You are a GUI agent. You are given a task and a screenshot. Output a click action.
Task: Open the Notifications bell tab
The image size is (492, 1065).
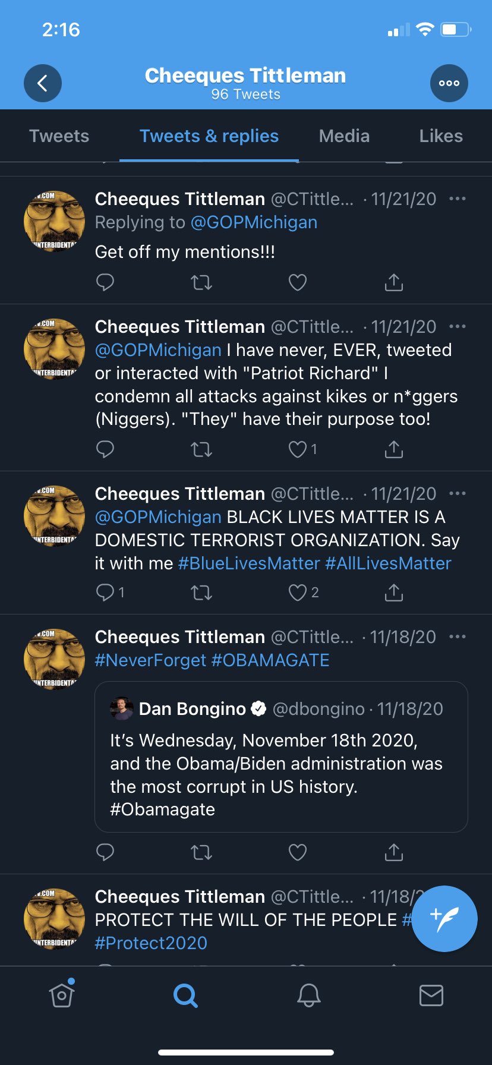coord(309,995)
